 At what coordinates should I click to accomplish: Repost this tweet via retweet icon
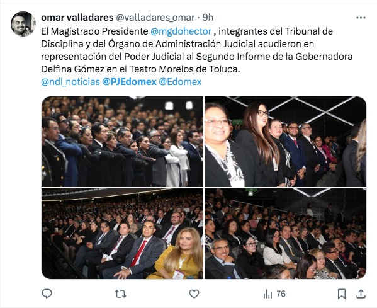coord(120,294)
